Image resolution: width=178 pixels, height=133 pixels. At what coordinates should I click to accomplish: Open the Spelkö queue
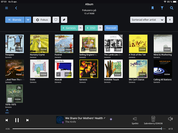point(135,121)
